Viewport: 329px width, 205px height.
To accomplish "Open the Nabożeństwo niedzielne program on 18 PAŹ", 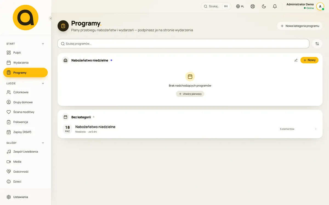I will tap(190, 129).
